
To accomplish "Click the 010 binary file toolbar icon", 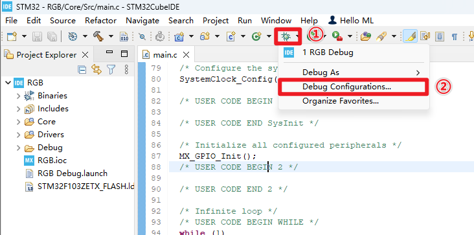I will (124, 36).
